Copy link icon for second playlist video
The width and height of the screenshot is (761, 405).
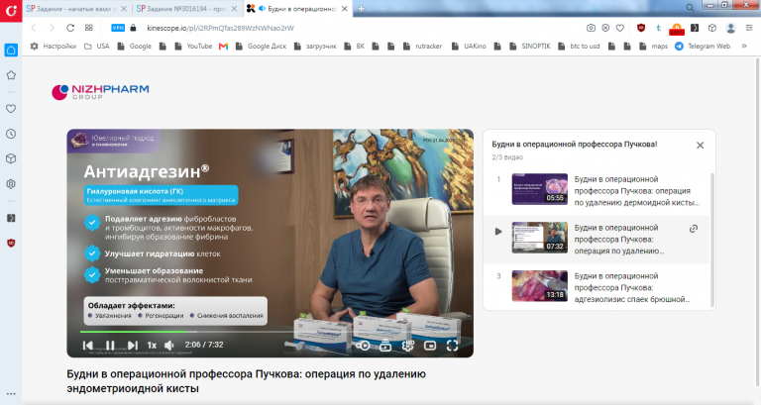pyautogui.click(x=694, y=229)
